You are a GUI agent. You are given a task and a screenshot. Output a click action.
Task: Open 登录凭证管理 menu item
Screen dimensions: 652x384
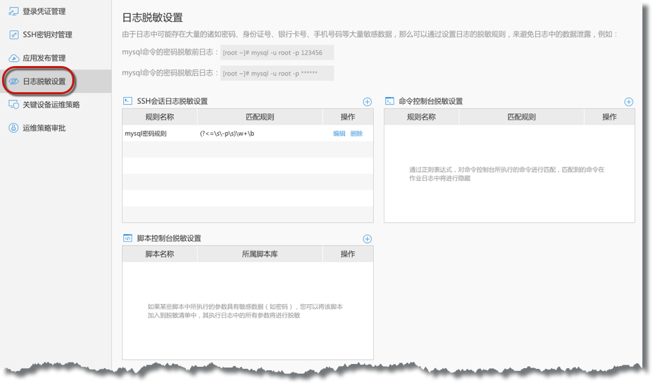point(44,11)
